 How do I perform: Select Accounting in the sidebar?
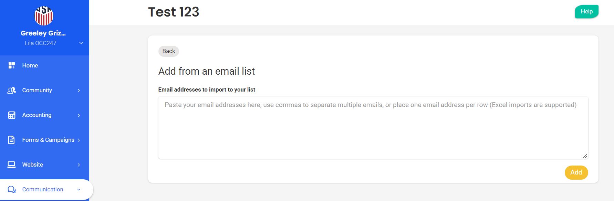pyautogui.click(x=37, y=115)
